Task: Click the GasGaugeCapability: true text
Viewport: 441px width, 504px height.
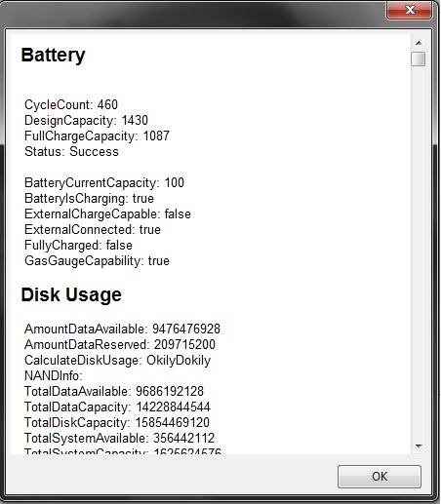Action: point(97,260)
